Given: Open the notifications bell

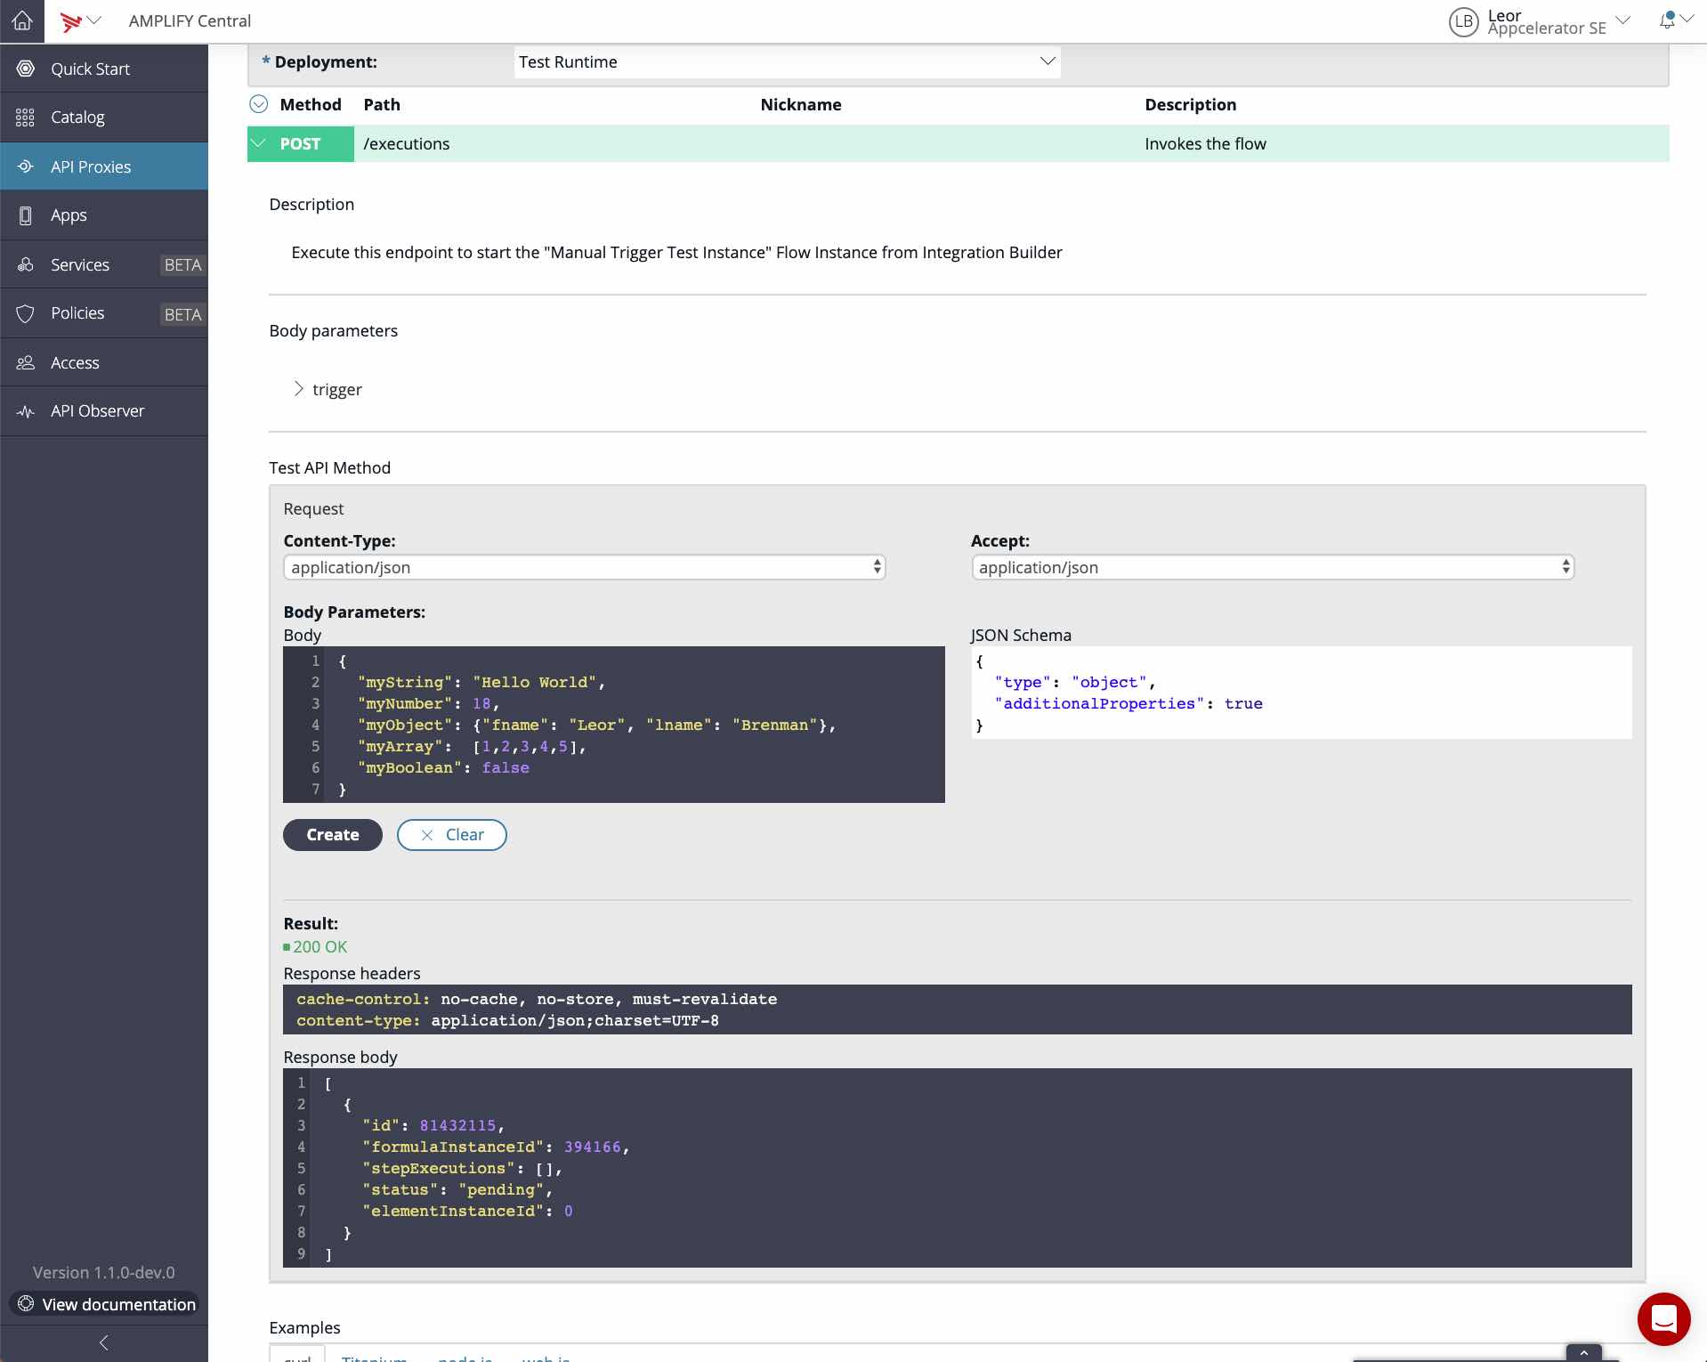Looking at the screenshot, I should pos(1668,20).
